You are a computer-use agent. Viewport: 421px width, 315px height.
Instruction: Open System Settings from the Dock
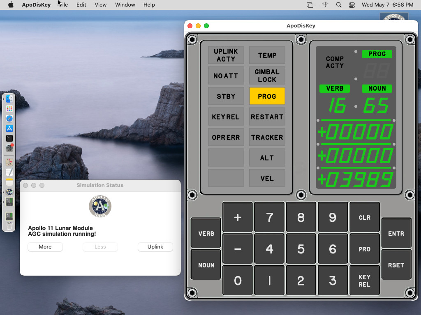pos(9,148)
